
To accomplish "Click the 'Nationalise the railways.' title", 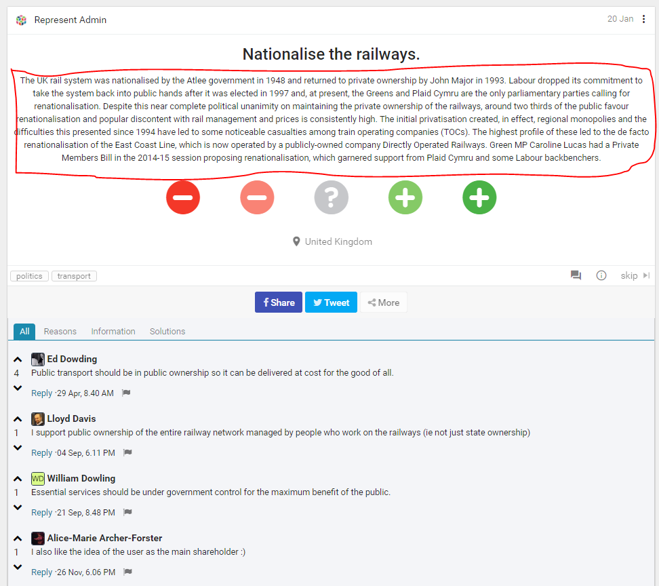I will tap(331, 54).
